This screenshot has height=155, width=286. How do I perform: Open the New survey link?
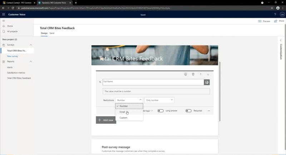click(13, 56)
